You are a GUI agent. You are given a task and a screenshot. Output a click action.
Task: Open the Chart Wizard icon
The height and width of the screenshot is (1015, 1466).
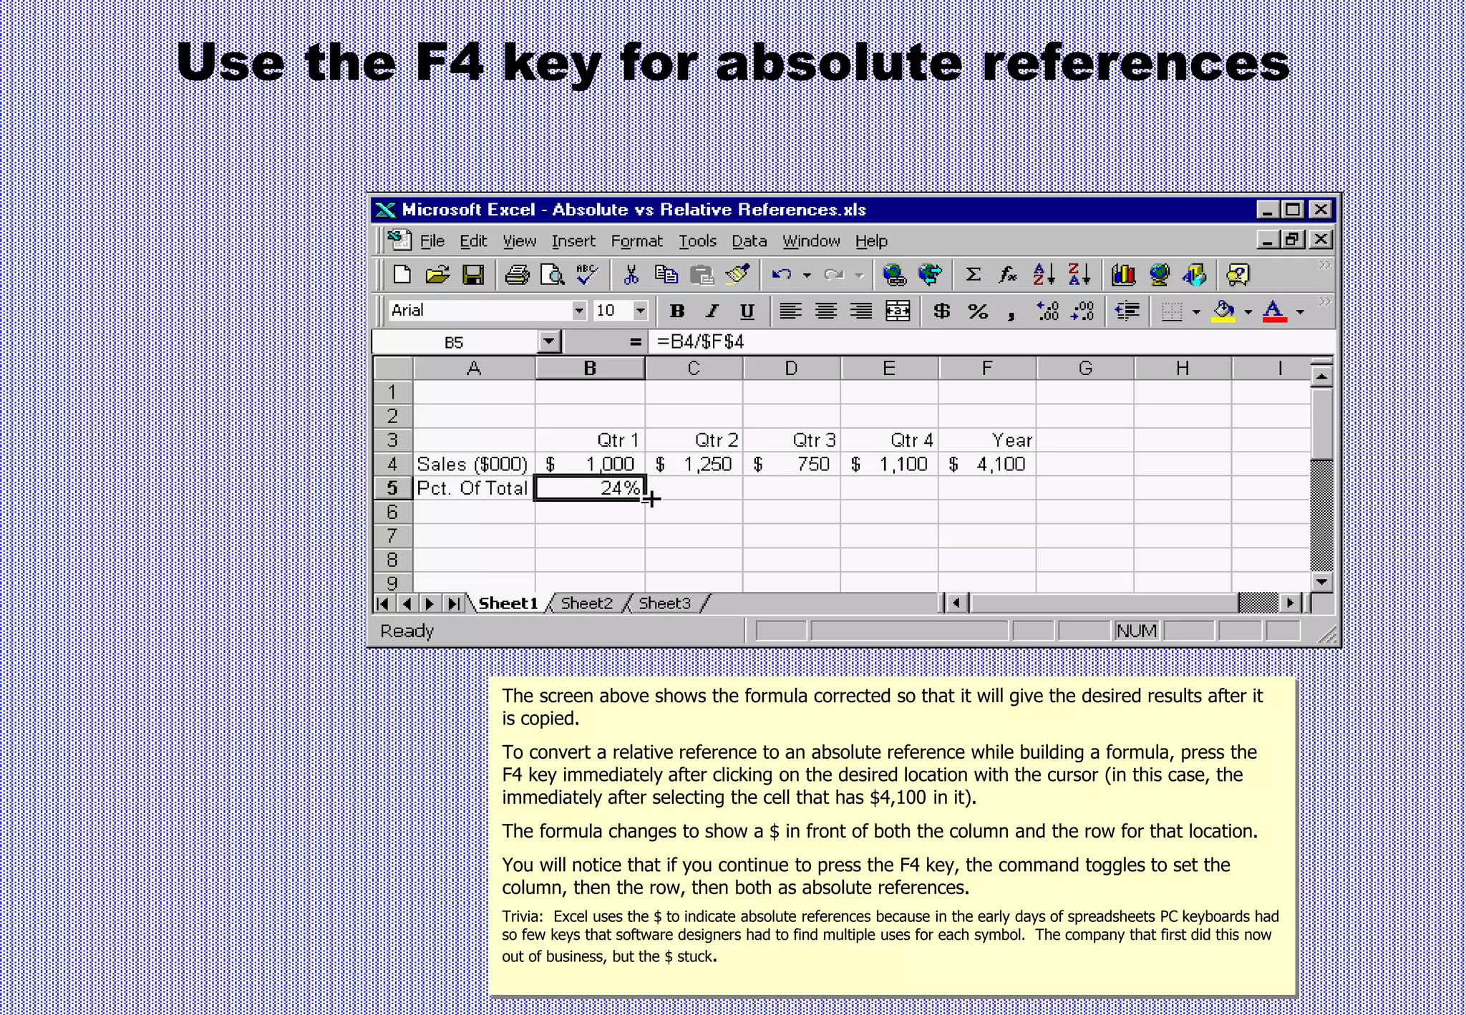(1123, 275)
